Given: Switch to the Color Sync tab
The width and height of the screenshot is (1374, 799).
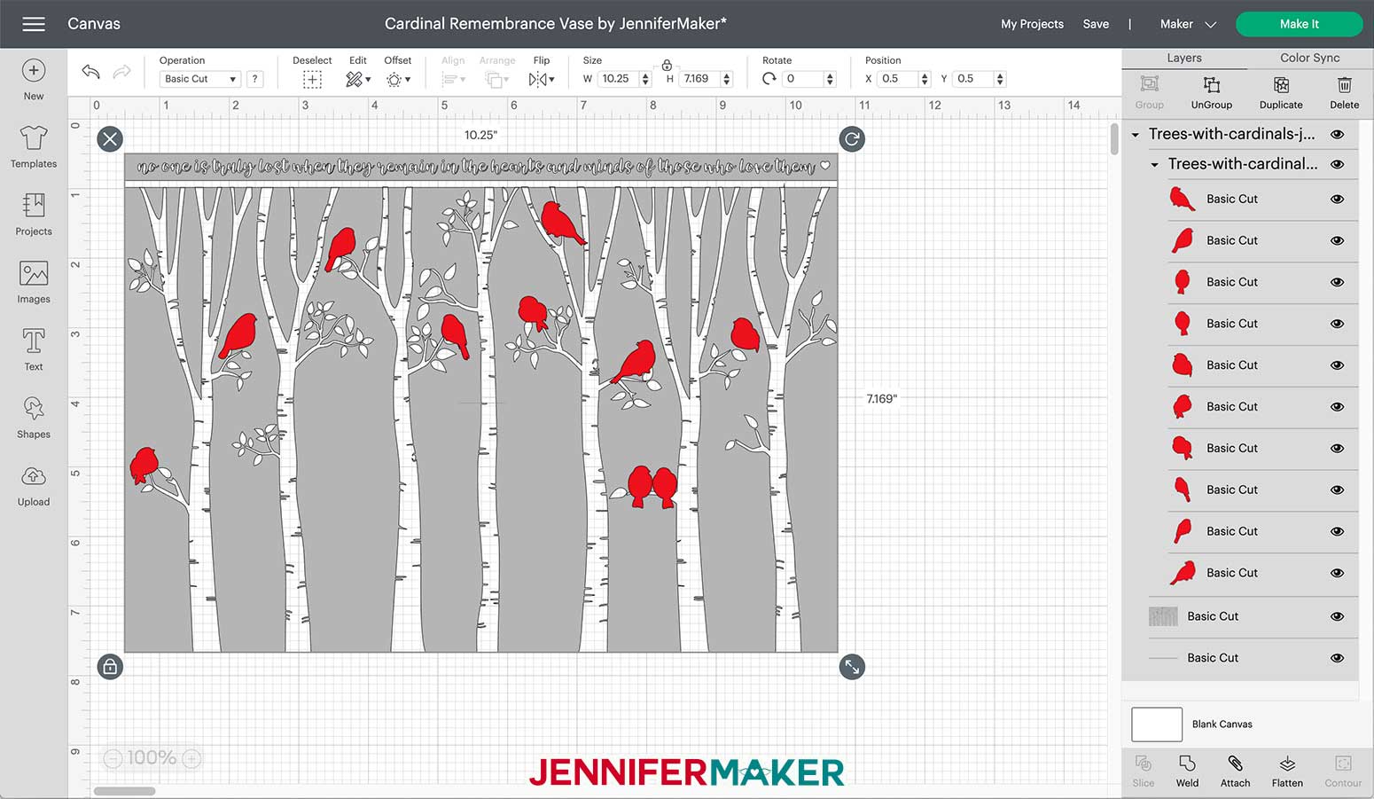Looking at the screenshot, I should [1309, 58].
